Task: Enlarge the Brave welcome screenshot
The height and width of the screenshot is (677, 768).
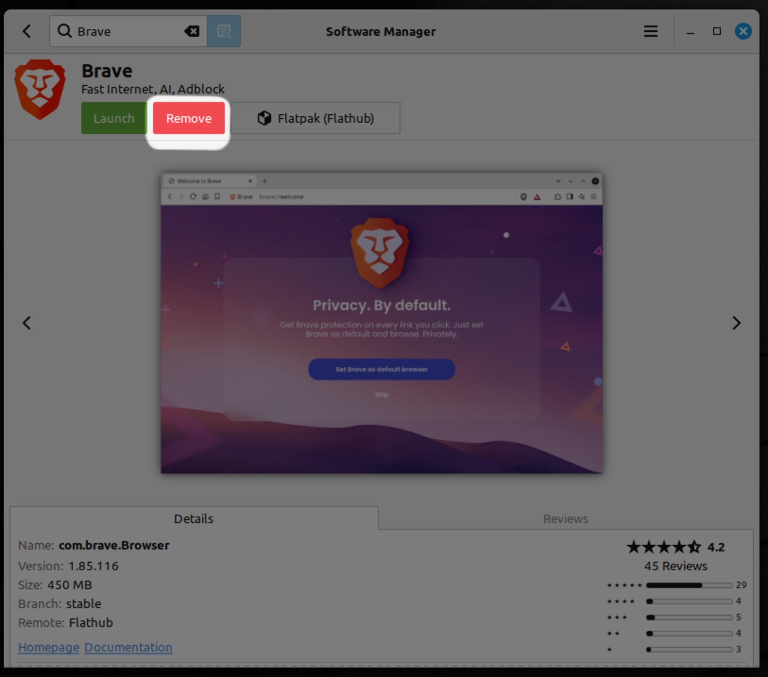Action: [x=382, y=323]
